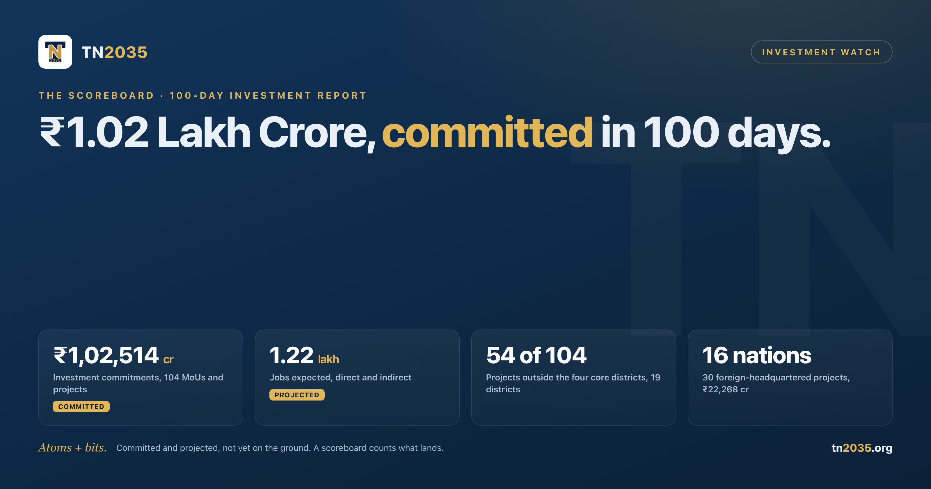931x489 pixels.
Task: Click 'Investment commitments, 104 MoUs and projects' text
Action: coord(138,383)
